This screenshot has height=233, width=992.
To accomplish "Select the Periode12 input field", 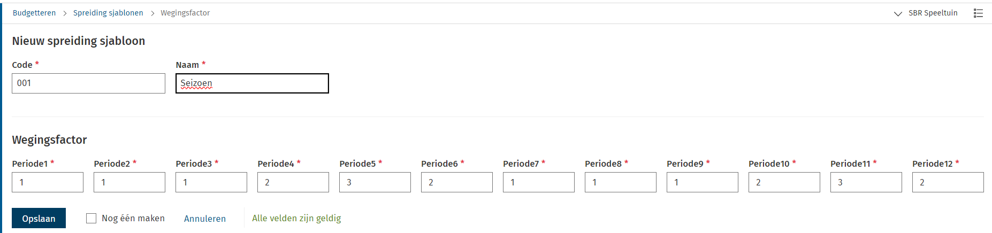I will click(x=948, y=182).
